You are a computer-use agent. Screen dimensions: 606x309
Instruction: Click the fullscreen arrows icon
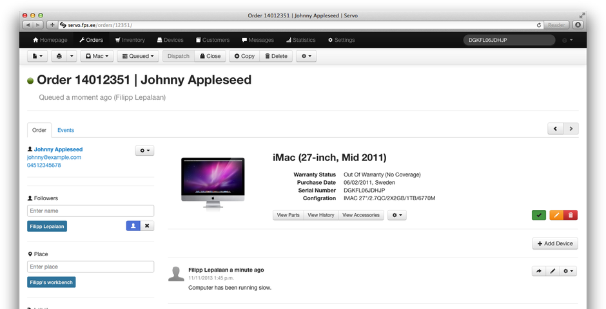pos(582,15)
